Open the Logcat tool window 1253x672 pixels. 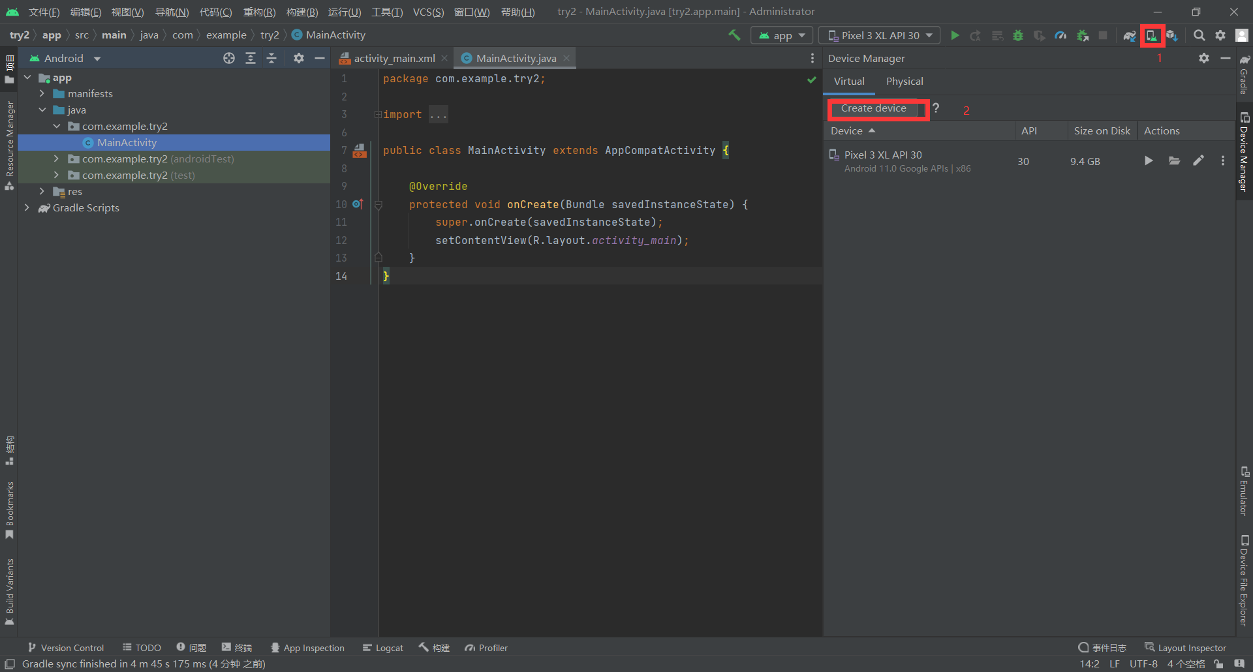click(383, 648)
